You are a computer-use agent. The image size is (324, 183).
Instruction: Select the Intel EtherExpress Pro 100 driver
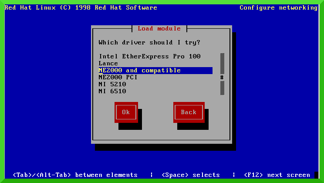pos(155,57)
